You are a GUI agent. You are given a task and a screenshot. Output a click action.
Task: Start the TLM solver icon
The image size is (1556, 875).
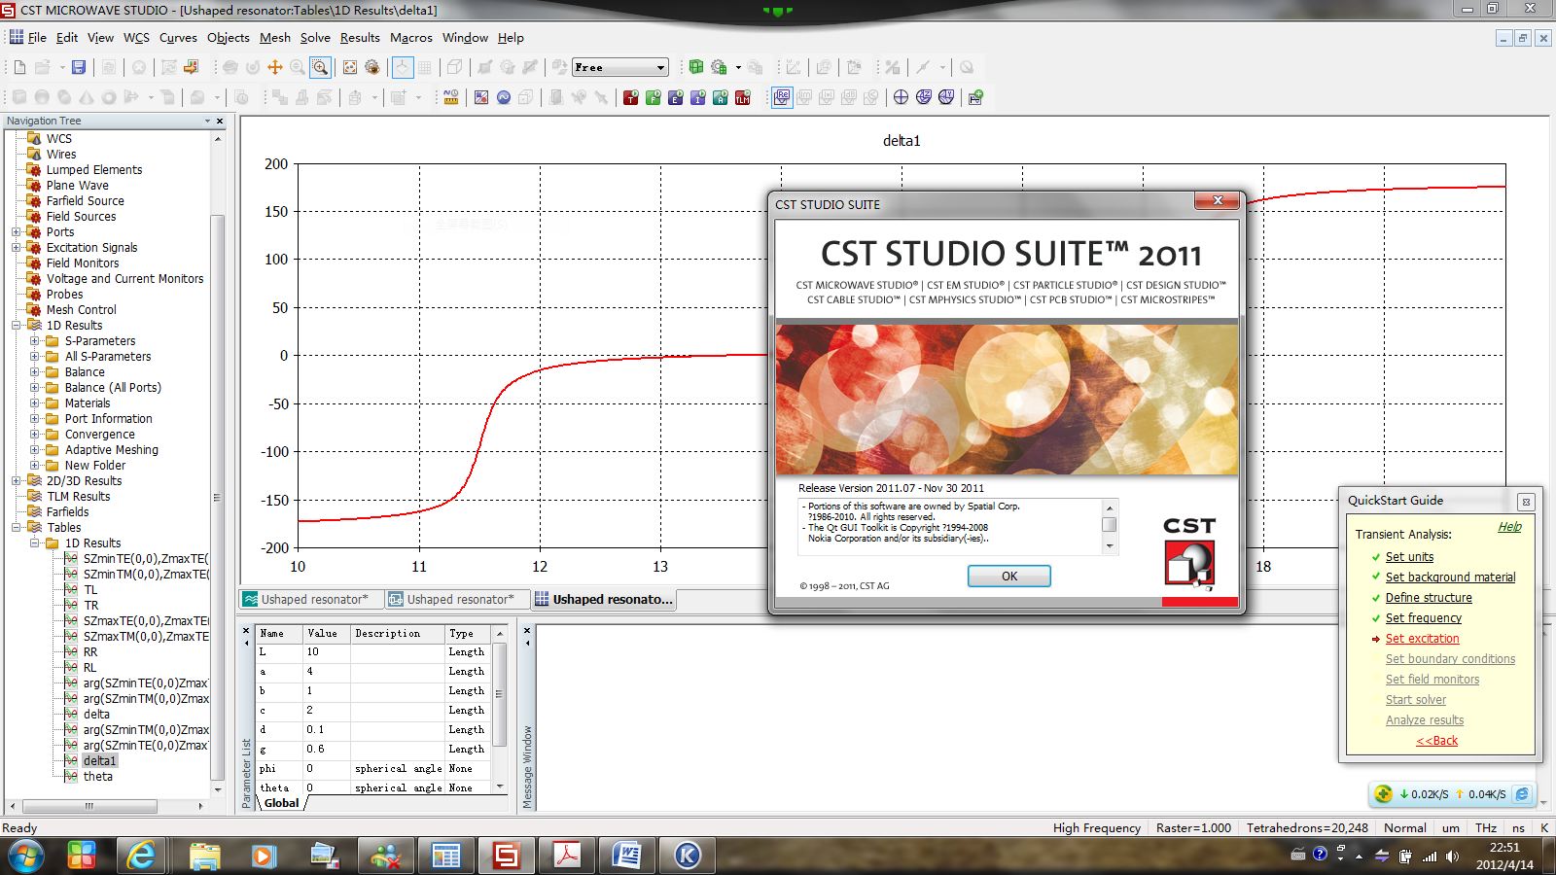(x=743, y=97)
